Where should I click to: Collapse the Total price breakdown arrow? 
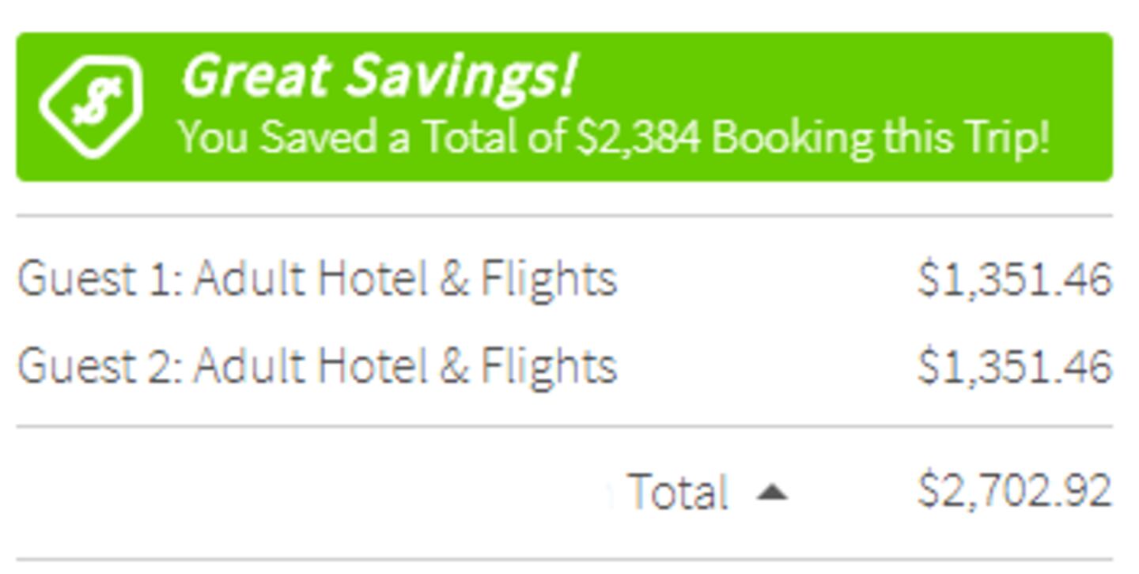(x=772, y=493)
